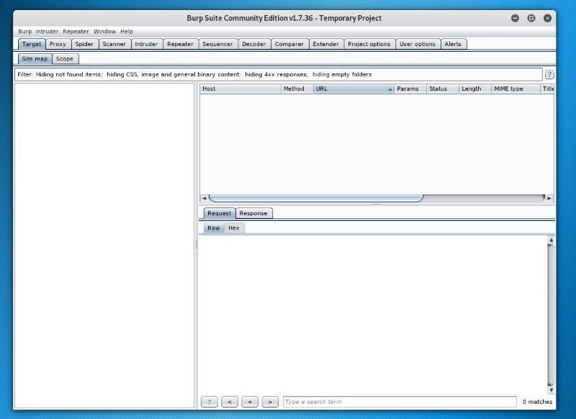Image resolution: width=576 pixels, height=419 pixels.
Task: Open the Comparer tab
Action: [x=289, y=44]
